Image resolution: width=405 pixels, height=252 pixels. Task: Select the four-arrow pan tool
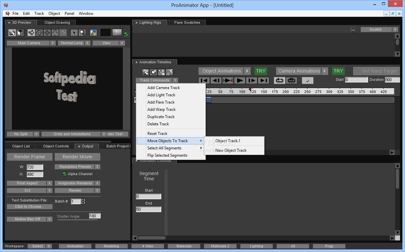point(47,33)
